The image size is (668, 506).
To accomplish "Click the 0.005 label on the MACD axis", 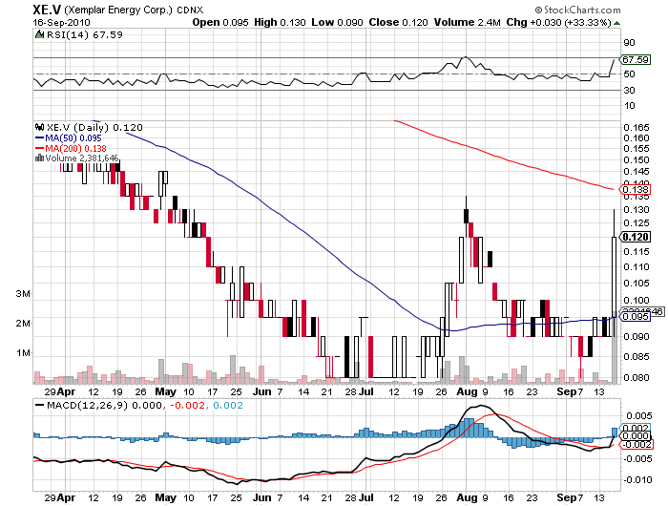I will pyautogui.click(x=638, y=415).
